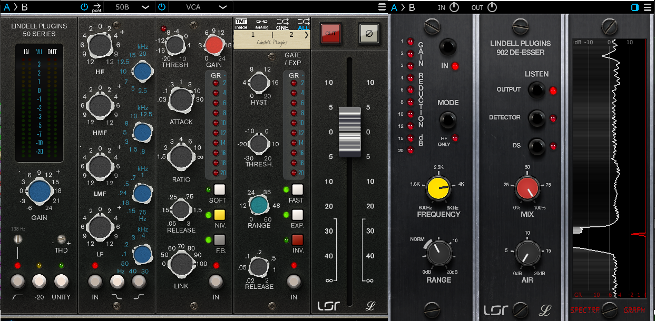Toggle the VCA compressor module power icon
Viewport: 655px width, 321px height.
(x=162, y=7)
